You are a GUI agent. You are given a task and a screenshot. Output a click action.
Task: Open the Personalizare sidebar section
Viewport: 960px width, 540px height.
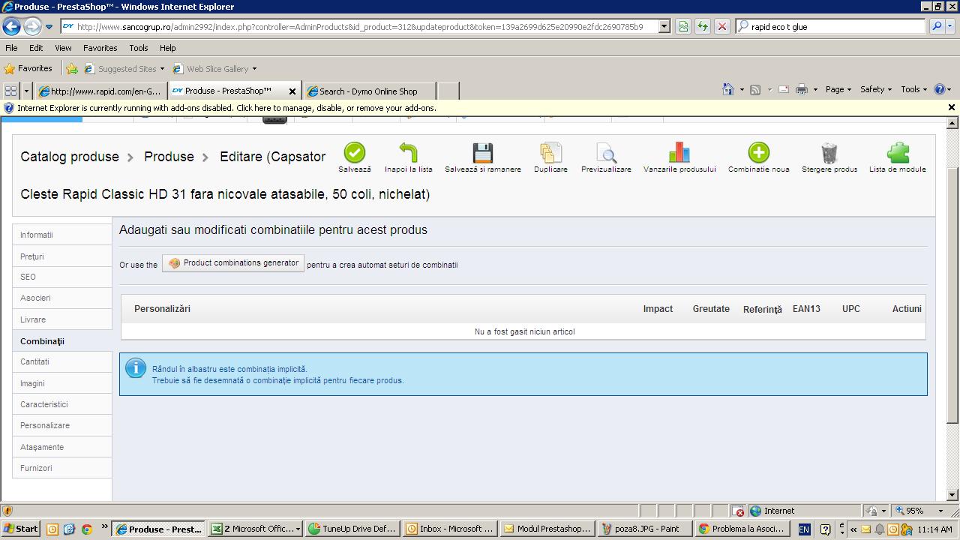tap(62, 425)
